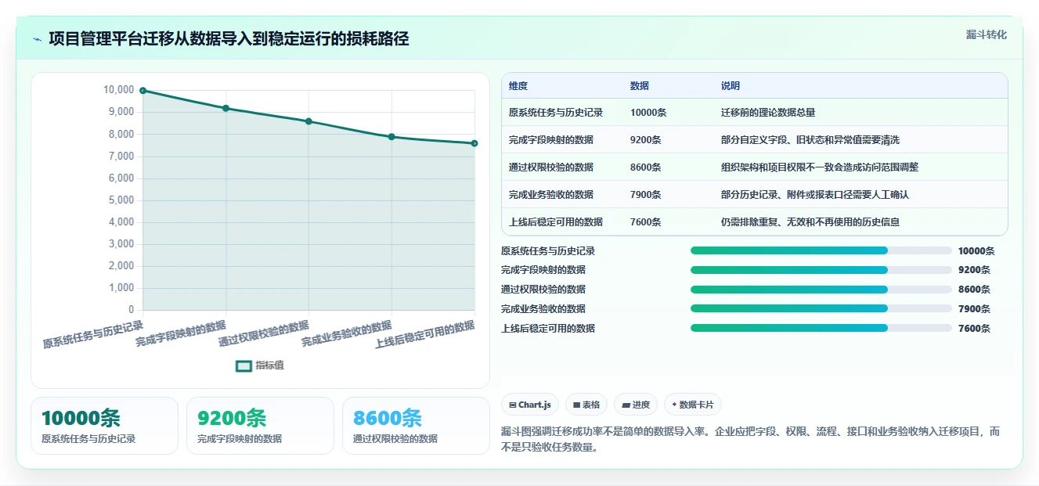Click the page title 项目管理平台迁移从数据导入到稳定运行的损耗路径
The width and height of the screenshot is (1039, 486).
[x=229, y=39]
